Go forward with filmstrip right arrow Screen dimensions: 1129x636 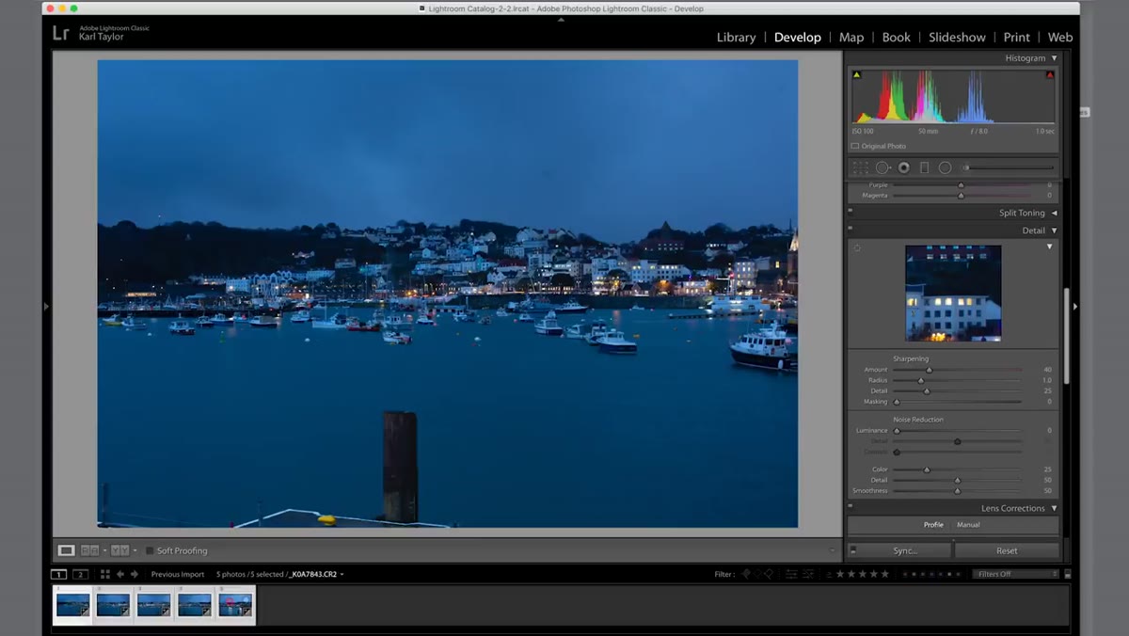135,574
